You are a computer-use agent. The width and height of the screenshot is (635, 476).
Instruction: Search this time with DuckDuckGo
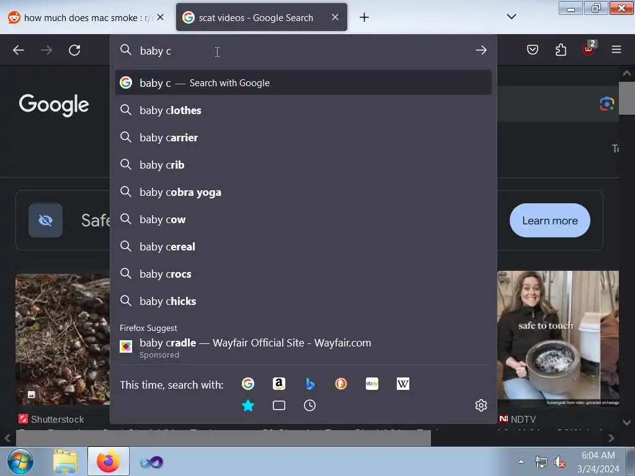pos(341,383)
